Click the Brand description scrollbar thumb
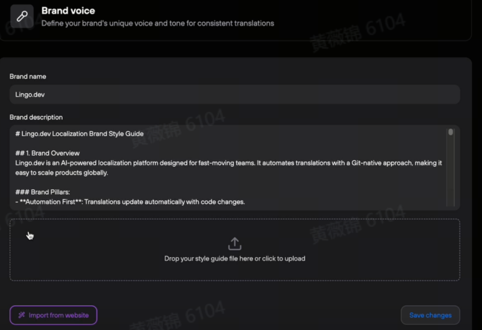The image size is (482, 330). click(451, 132)
